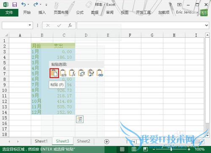This screenshot has width=211, height=153.
Task: Switch to the Sheet2 worksheet tab
Action: click(84, 141)
